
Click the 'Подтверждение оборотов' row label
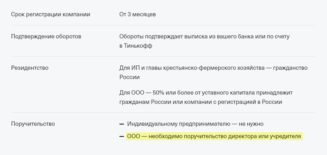46,37
